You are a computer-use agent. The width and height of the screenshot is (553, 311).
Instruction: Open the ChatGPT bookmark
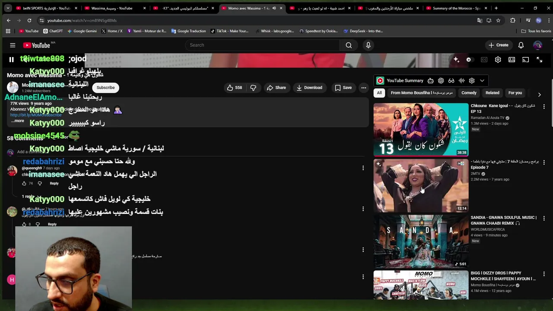pos(53,31)
